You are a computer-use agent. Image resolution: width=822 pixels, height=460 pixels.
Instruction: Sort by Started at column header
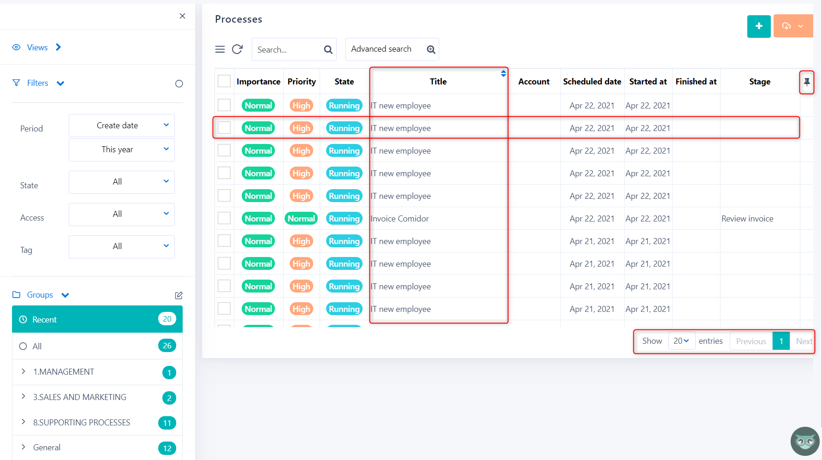click(648, 82)
